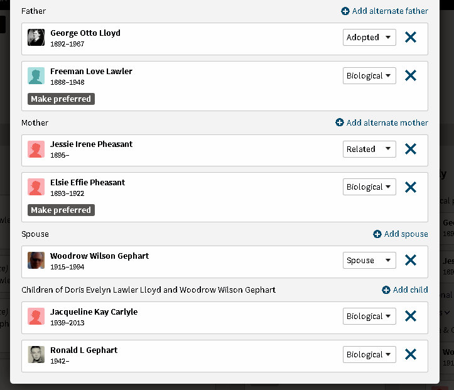Remove child Jacqueline Kay Carlyle
Image resolution: width=454 pixels, height=390 pixels.
tap(411, 317)
